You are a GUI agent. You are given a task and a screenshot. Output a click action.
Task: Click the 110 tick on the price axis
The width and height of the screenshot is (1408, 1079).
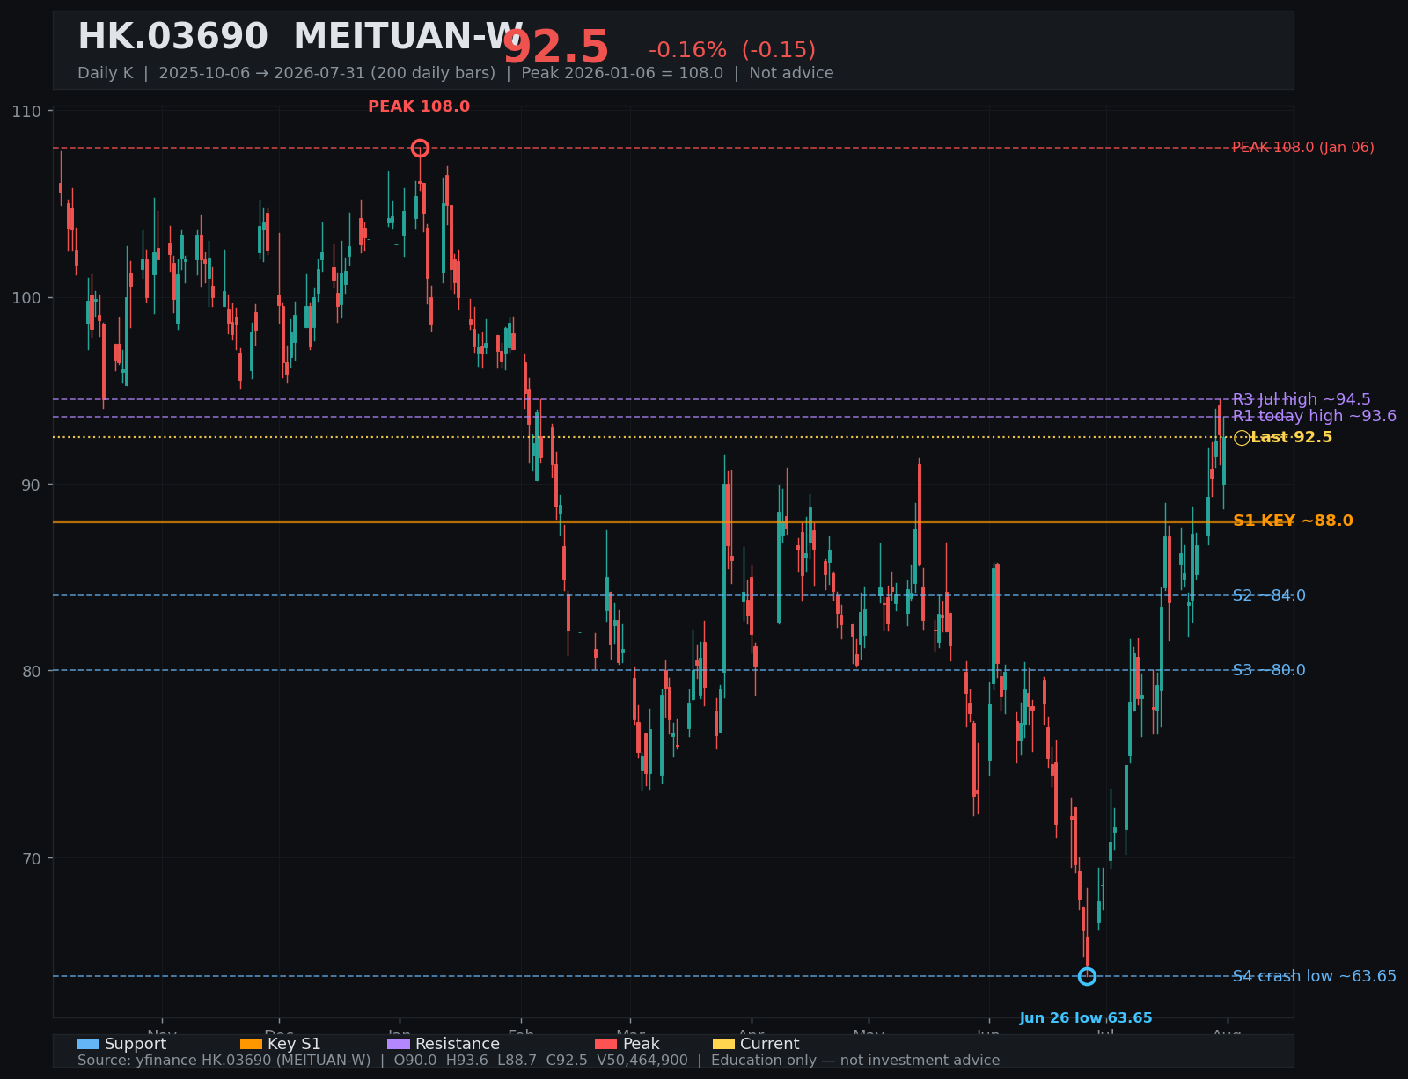pos(26,111)
